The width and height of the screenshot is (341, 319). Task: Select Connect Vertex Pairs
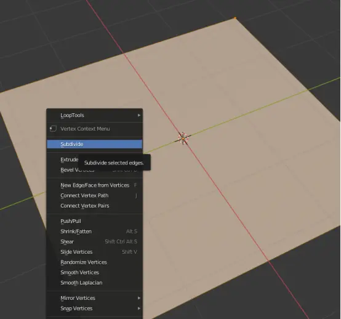(95, 206)
